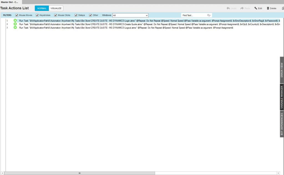Open the BOT DEPENDENCIES side panel
Image resolution: width=284 pixels, height=175 pixels.
282,124
